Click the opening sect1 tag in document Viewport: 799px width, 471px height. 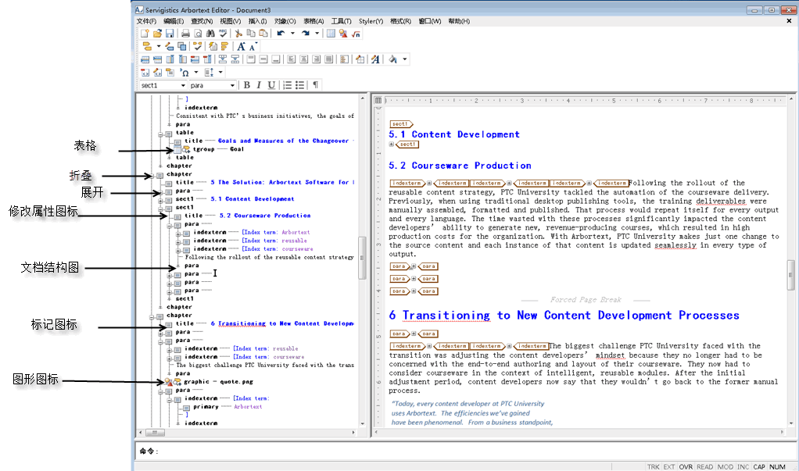tap(401, 123)
